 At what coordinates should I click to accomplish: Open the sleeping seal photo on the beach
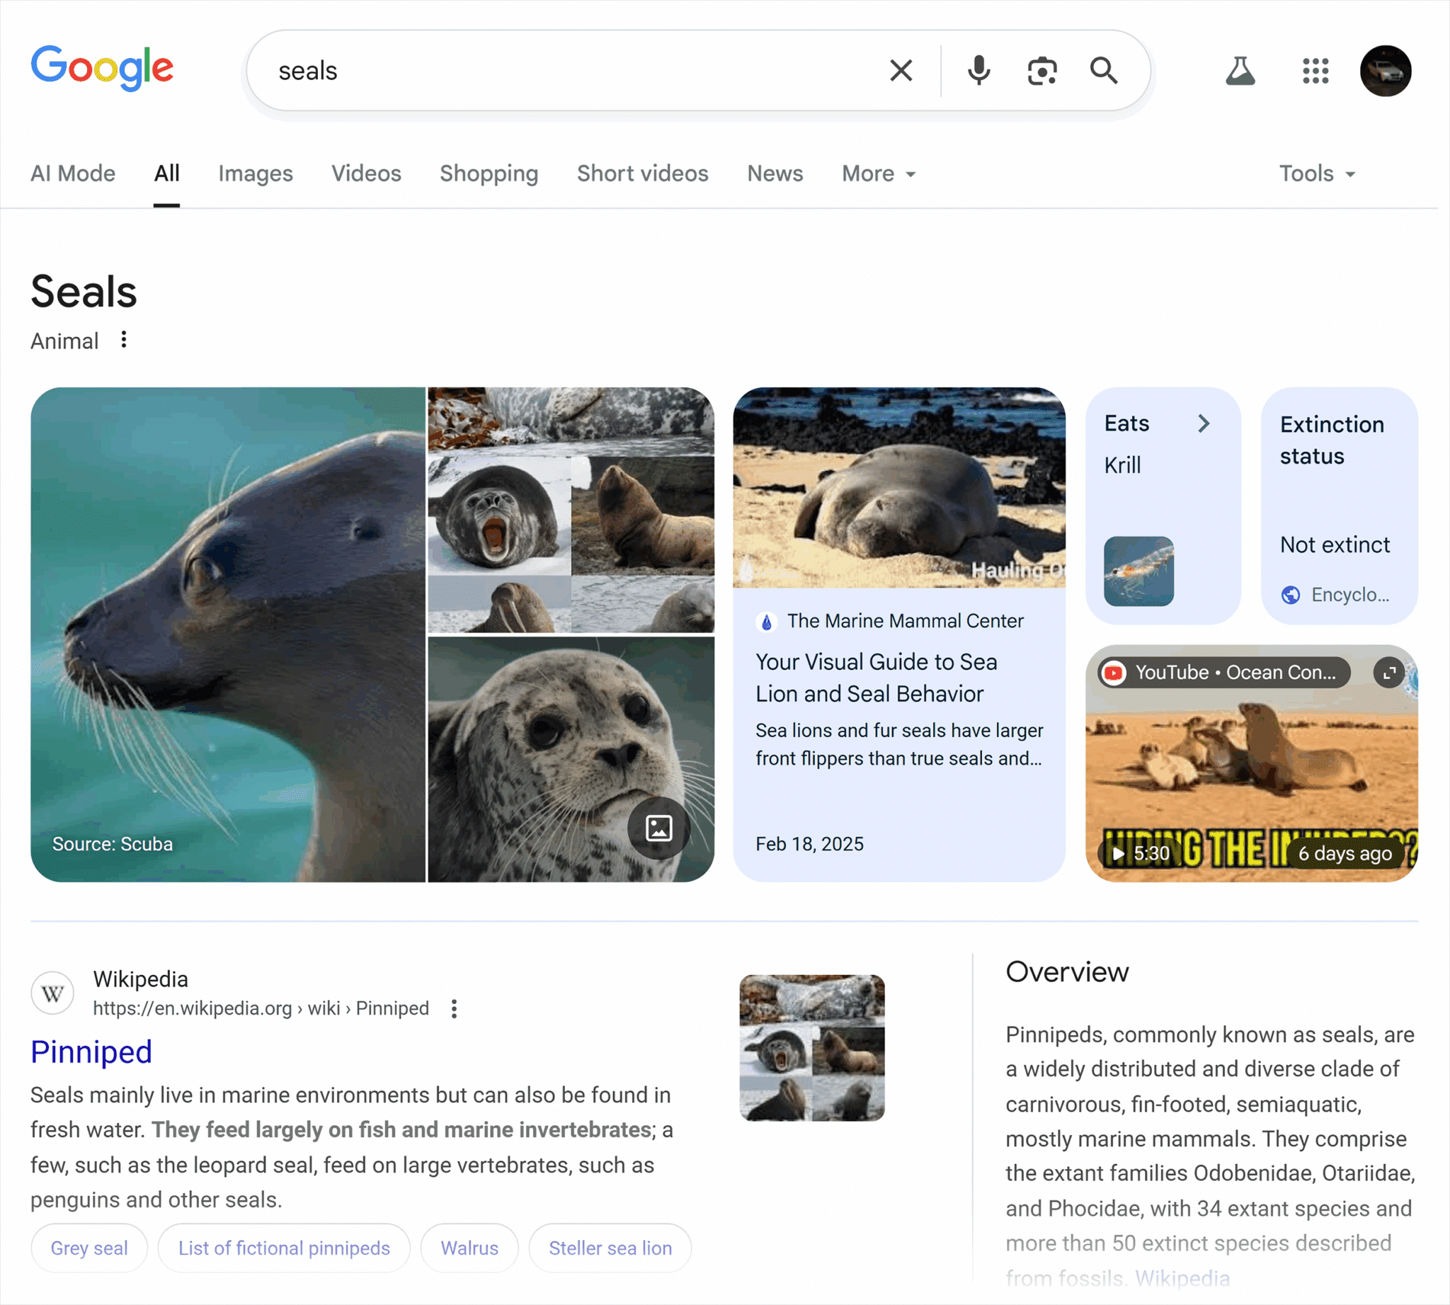click(898, 488)
